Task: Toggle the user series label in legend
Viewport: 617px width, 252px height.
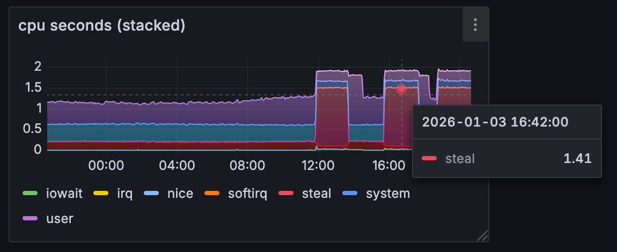Action: (60, 219)
